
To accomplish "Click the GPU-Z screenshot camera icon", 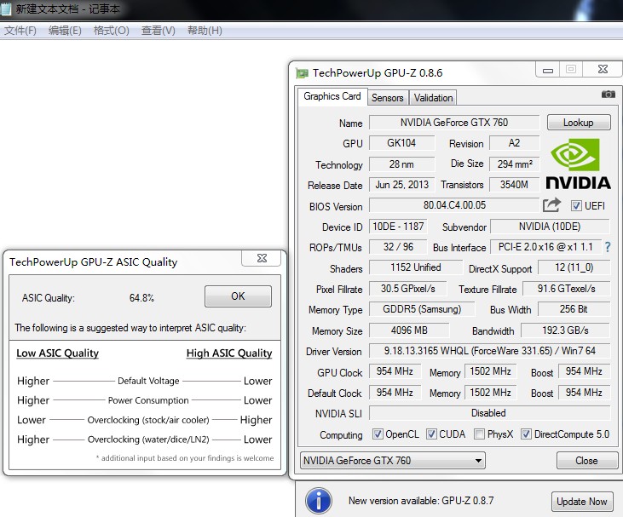I will (x=608, y=94).
